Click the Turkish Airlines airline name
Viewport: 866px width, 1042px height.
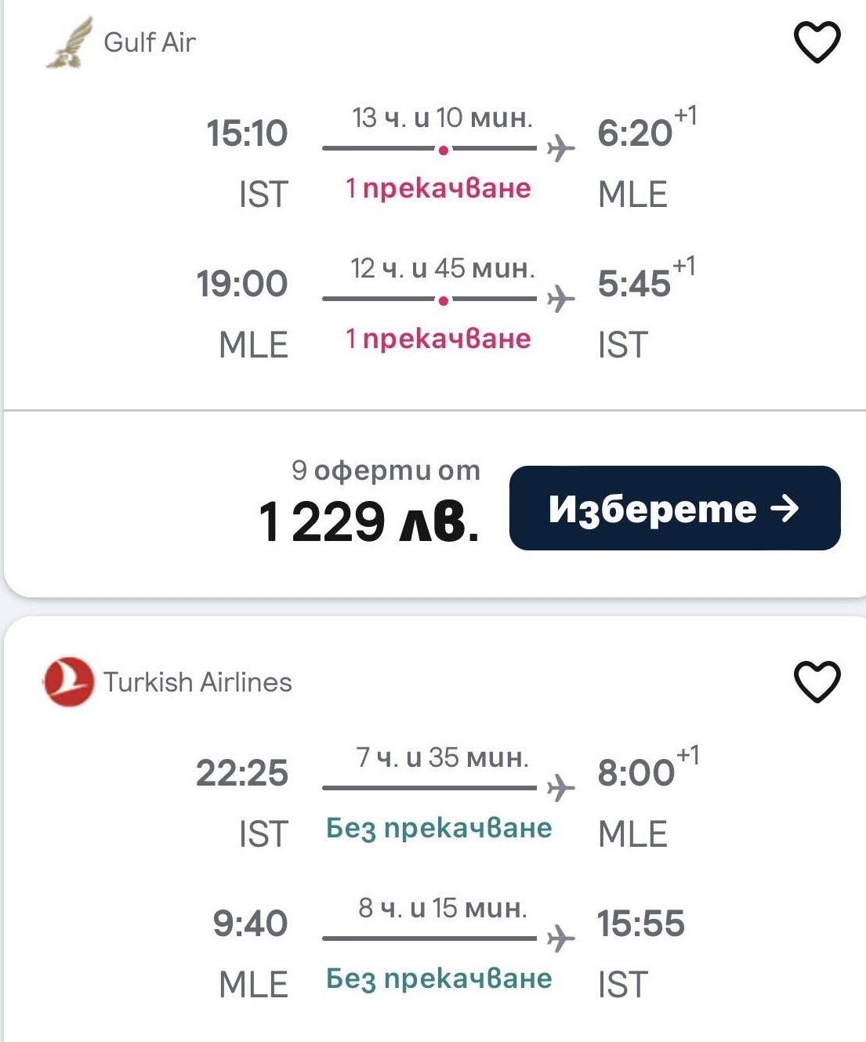click(197, 682)
